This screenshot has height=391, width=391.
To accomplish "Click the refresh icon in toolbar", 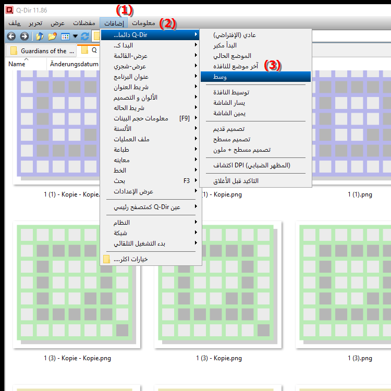I will coord(85,36).
